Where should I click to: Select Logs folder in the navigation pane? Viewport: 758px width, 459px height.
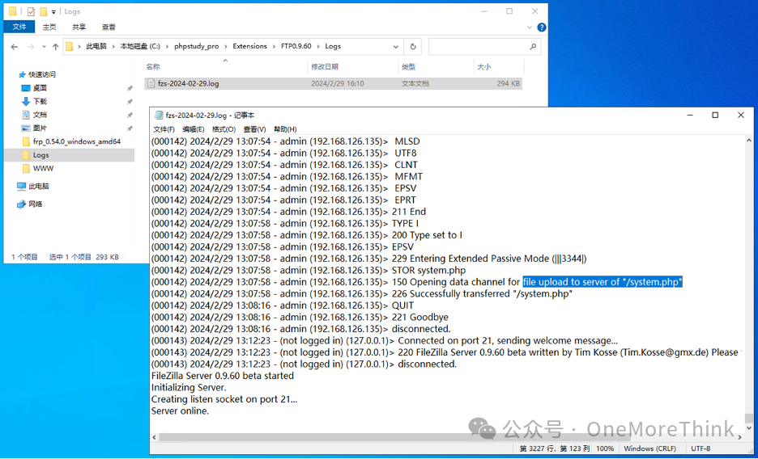(x=40, y=155)
